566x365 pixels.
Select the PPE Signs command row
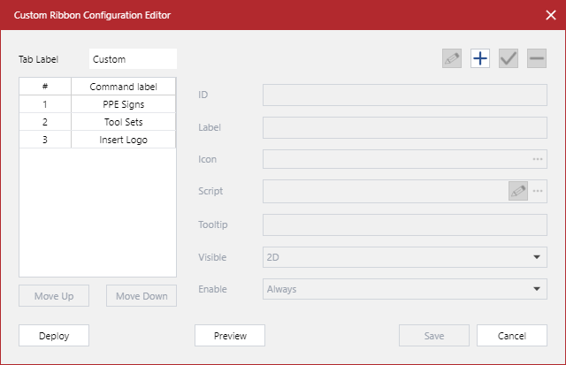click(x=123, y=104)
